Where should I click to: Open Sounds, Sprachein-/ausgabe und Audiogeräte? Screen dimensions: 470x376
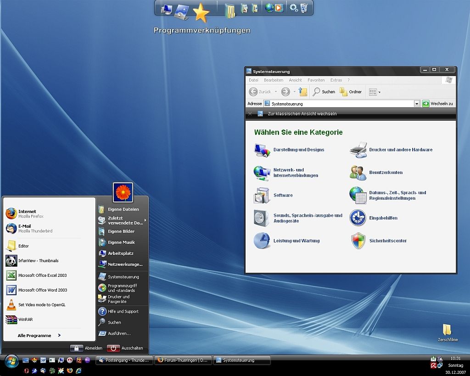coord(308,218)
